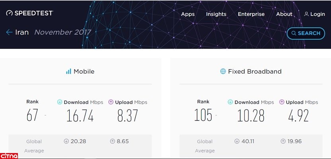Click the Fixed Broadband rank number 105
Screen dimensions: 331x159
coord(203,115)
